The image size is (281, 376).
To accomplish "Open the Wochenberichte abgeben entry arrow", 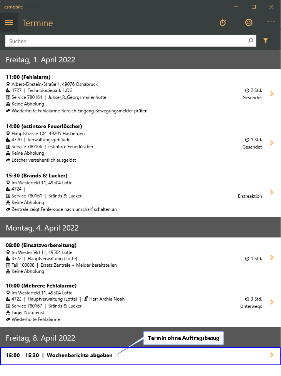I will (272, 355).
